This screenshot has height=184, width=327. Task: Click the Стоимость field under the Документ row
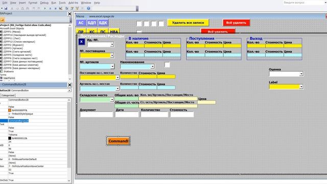[x=182, y=114]
